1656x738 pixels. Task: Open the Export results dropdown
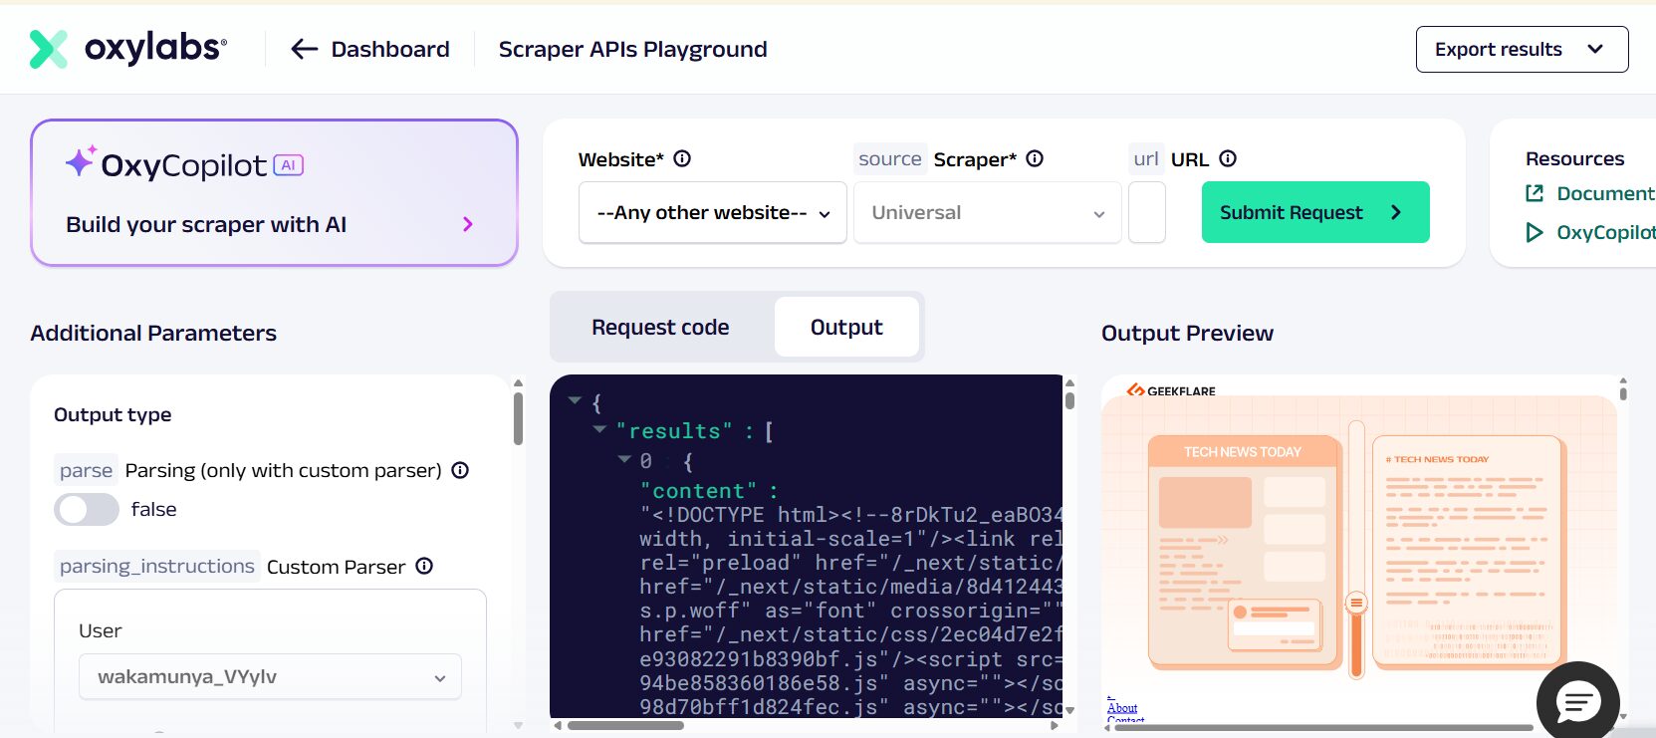(1522, 49)
